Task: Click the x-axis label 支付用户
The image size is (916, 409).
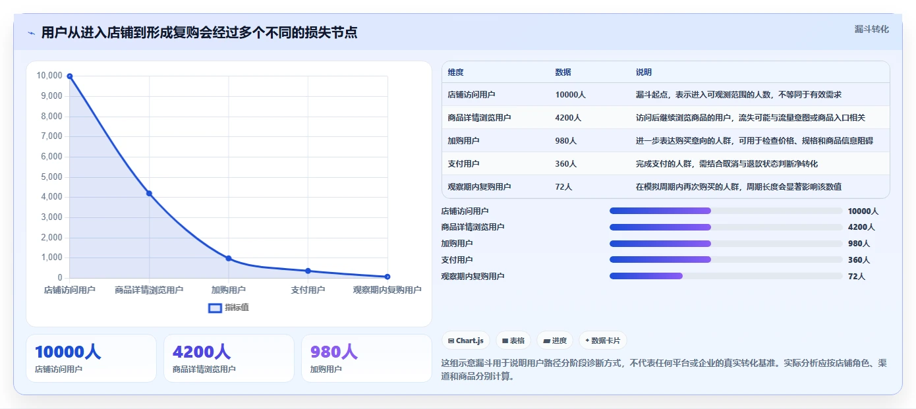Action: coord(308,290)
